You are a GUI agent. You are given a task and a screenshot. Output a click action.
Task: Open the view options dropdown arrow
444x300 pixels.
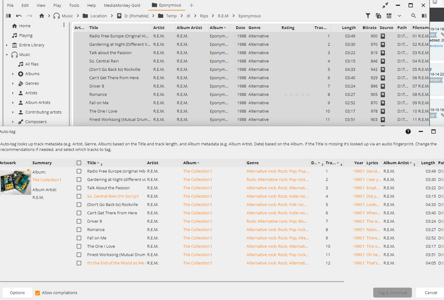click(x=399, y=16)
